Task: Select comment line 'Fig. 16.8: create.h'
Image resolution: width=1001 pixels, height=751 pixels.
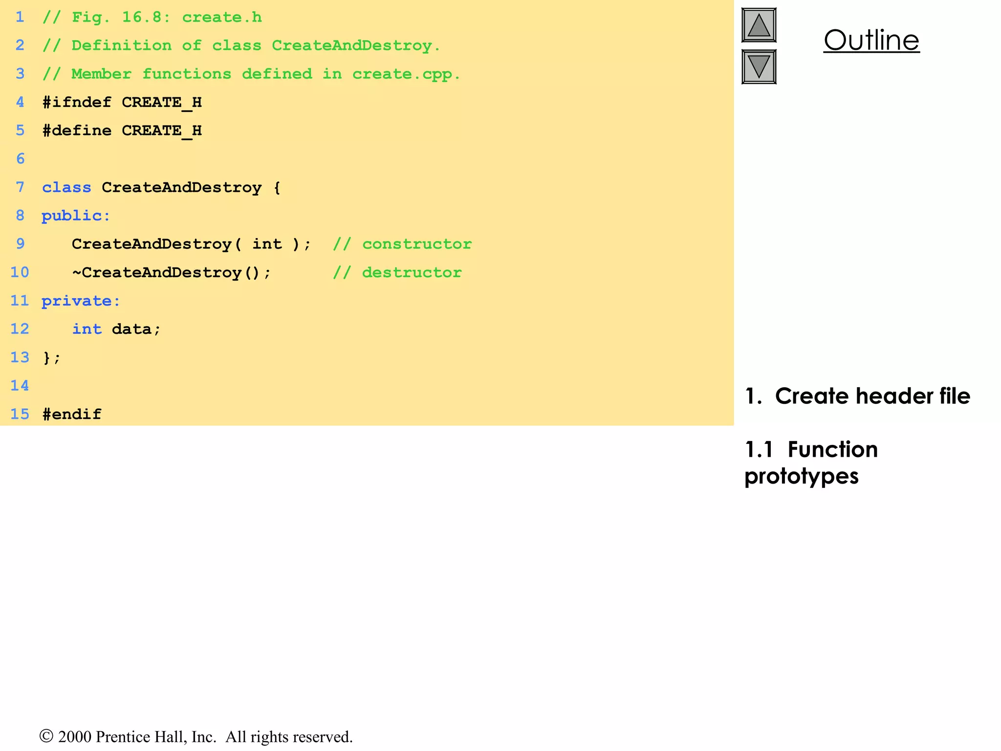Action: [x=152, y=18]
